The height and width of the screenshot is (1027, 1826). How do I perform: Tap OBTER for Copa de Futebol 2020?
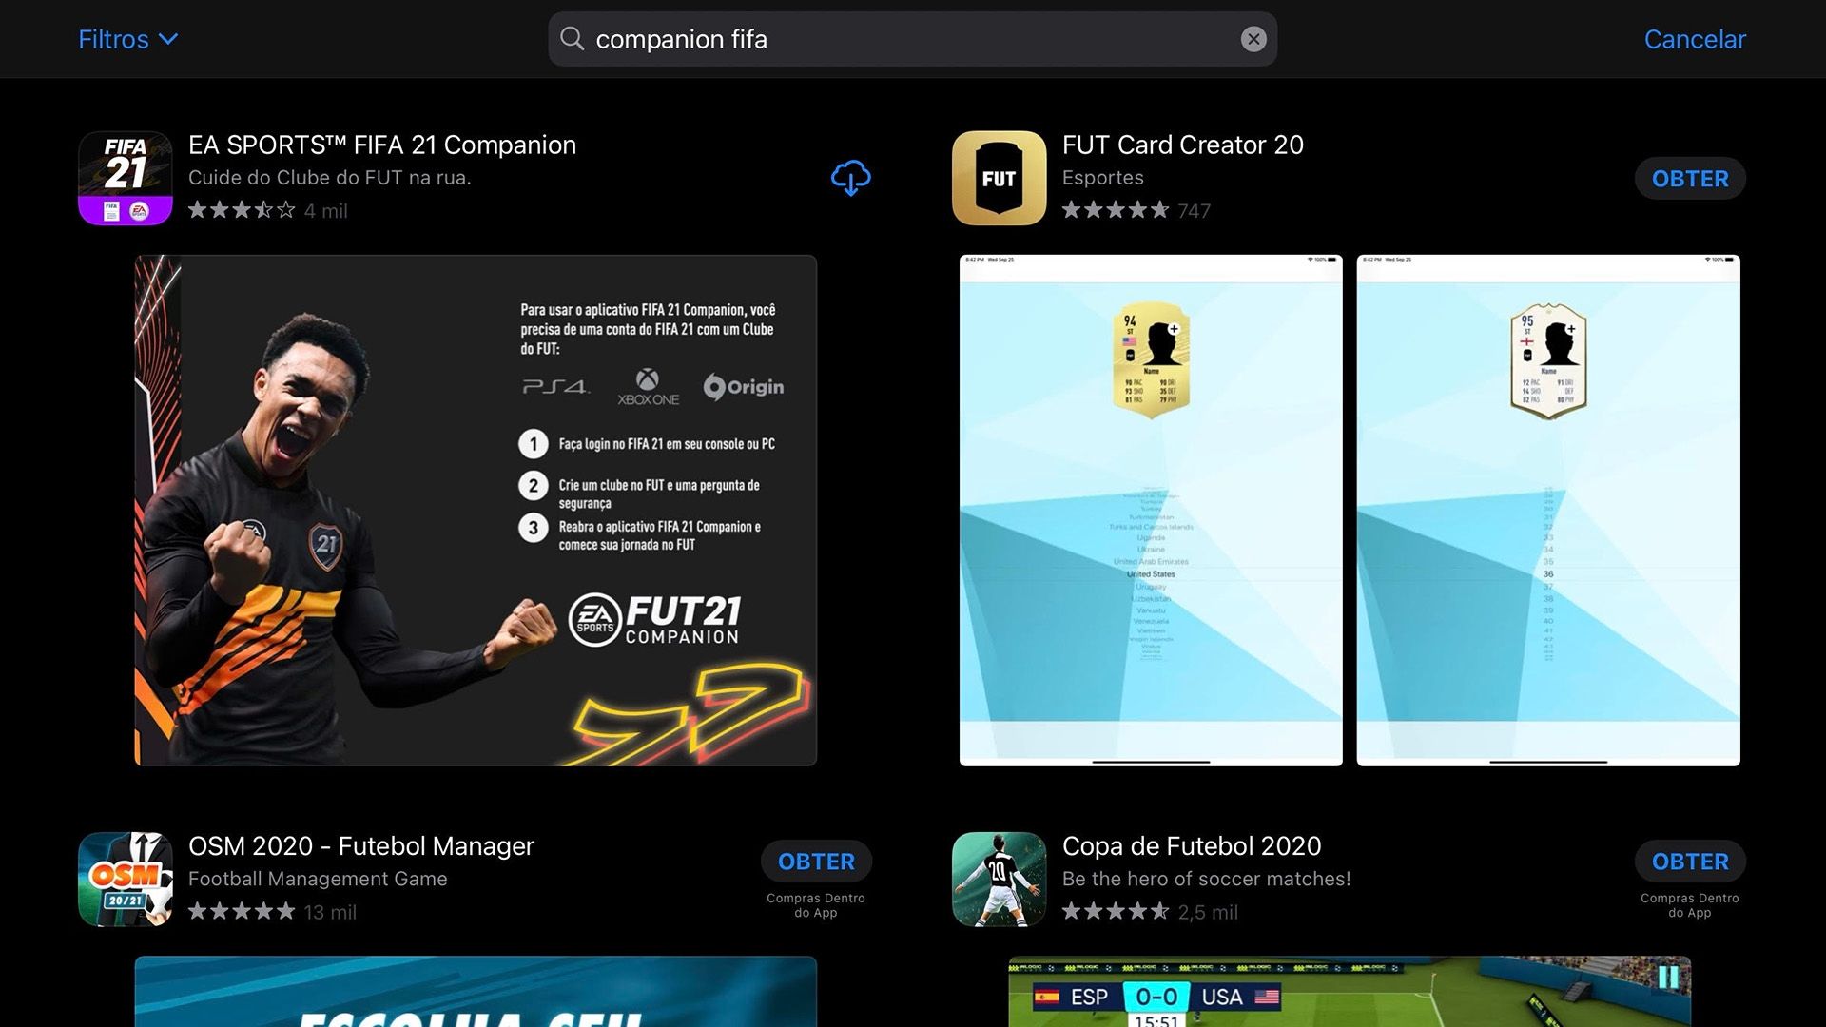tap(1689, 861)
